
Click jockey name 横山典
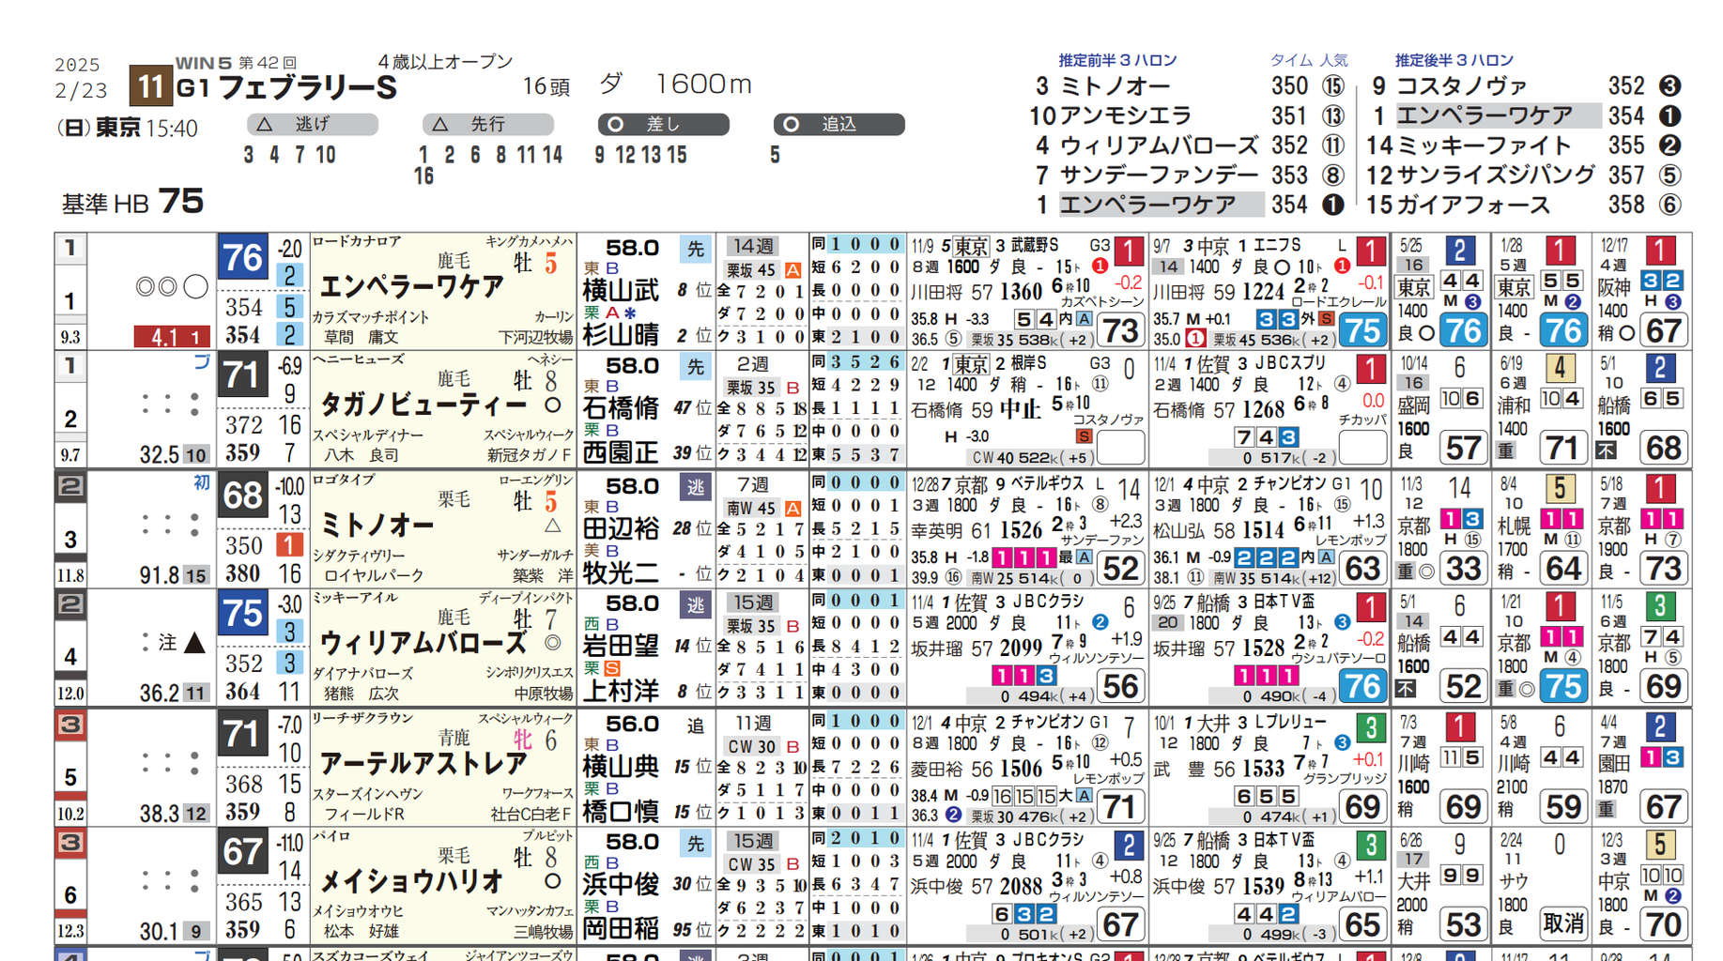(621, 768)
